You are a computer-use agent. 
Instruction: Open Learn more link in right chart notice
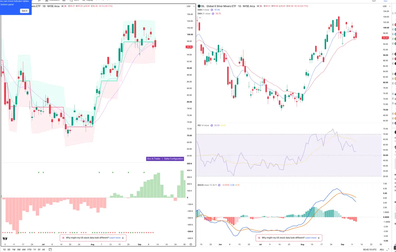coord(311,238)
